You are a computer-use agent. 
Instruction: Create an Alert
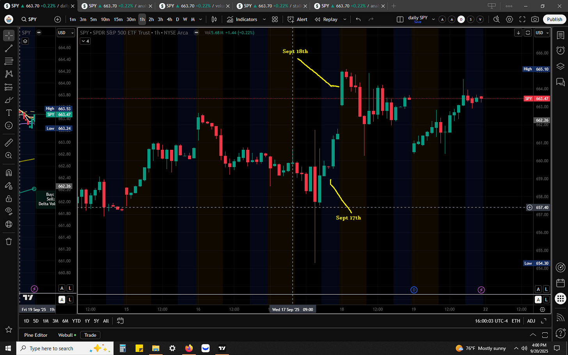pyautogui.click(x=297, y=19)
